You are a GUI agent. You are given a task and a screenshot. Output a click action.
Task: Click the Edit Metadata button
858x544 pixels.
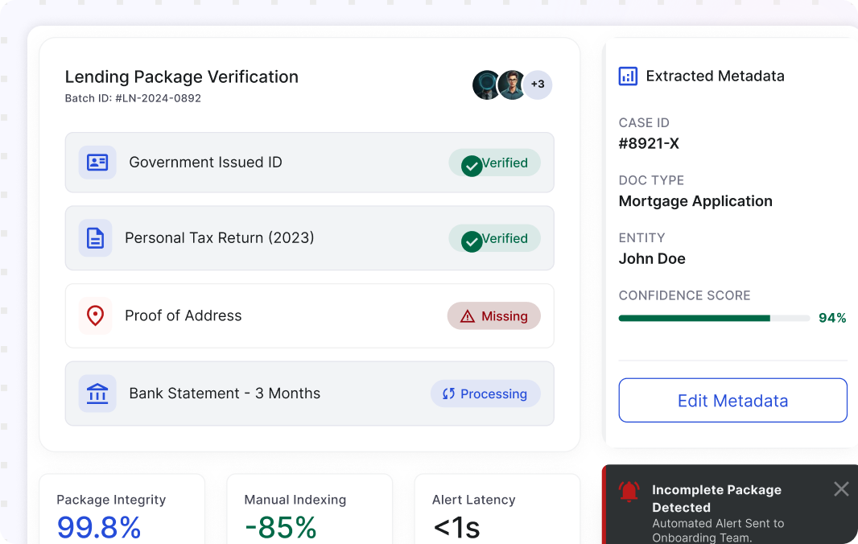pyautogui.click(x=732, y=400)
